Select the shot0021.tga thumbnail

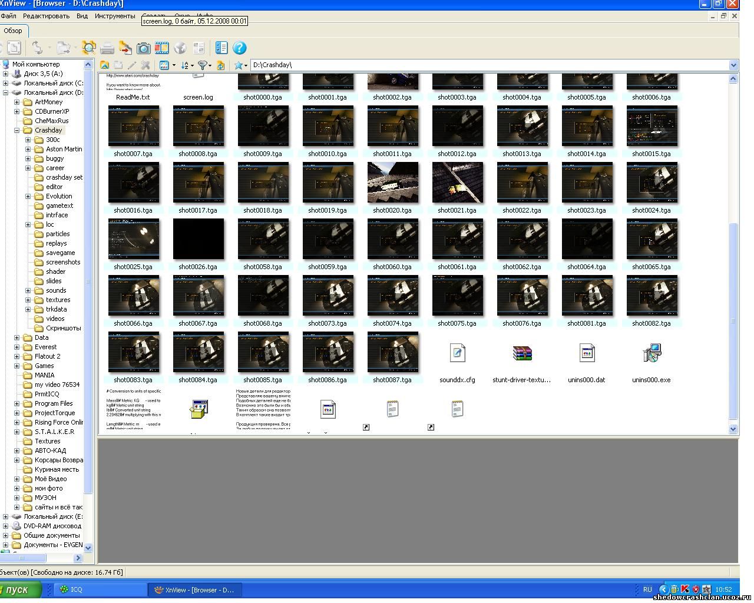pyautogui.click(x=457, y=183)
